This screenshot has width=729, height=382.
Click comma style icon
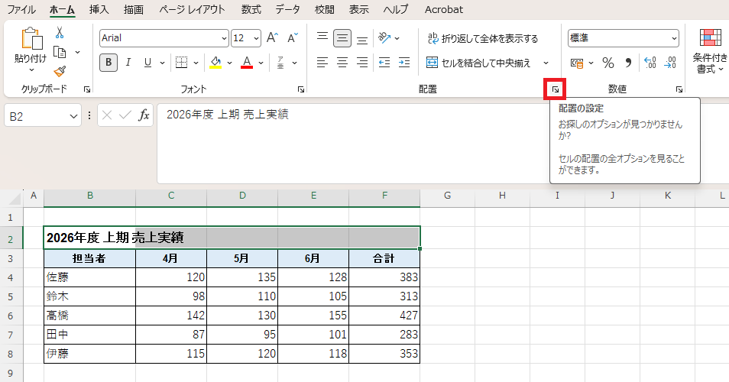pyautogui.click(x=629, y=63)
